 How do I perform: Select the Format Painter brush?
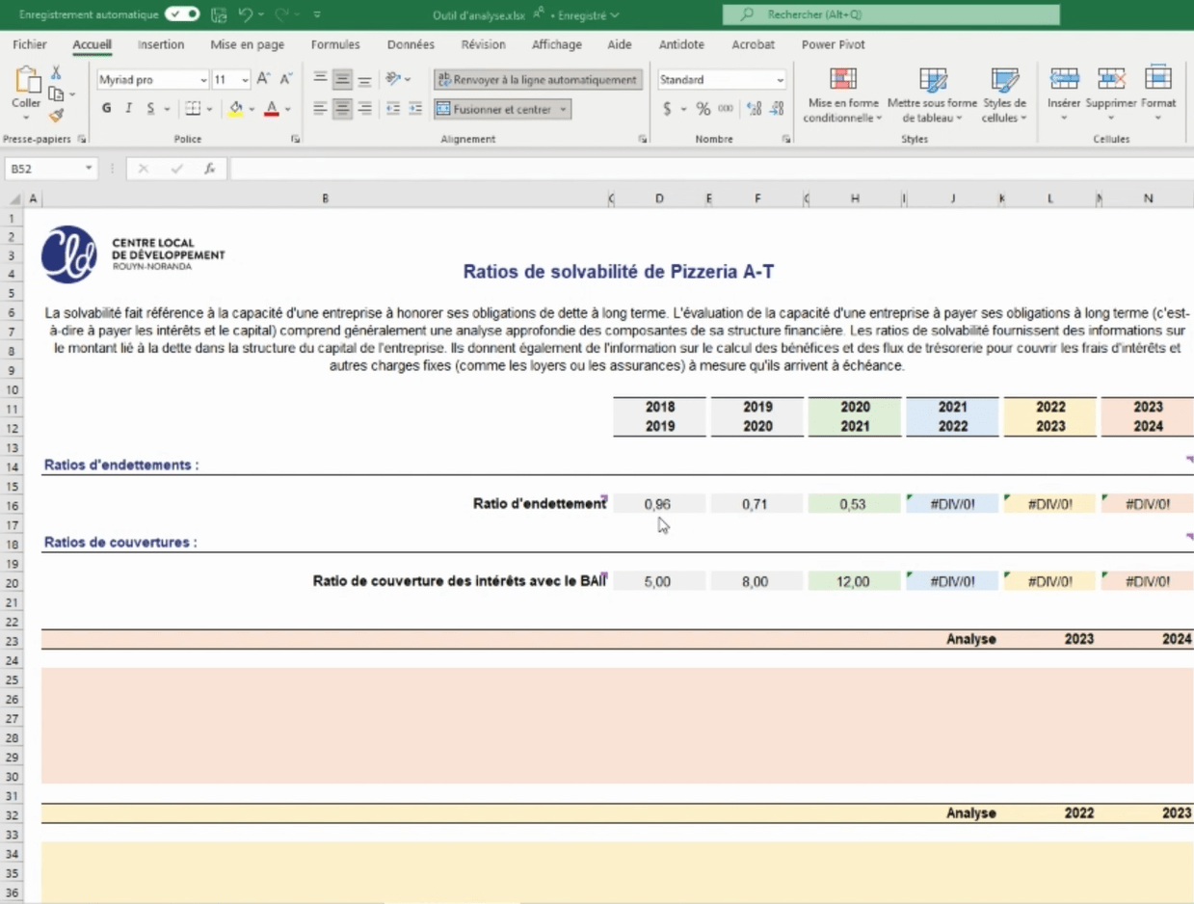(x=56, y=115)
